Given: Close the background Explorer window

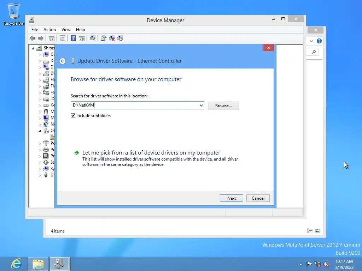Looking at the screenshot, I should point(316,30).
